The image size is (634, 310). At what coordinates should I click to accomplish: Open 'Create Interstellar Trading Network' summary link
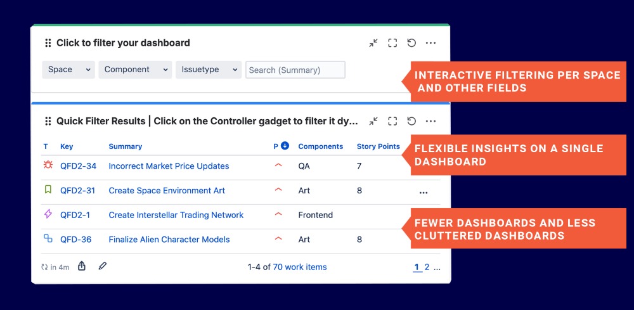click(x=176, y=215)
